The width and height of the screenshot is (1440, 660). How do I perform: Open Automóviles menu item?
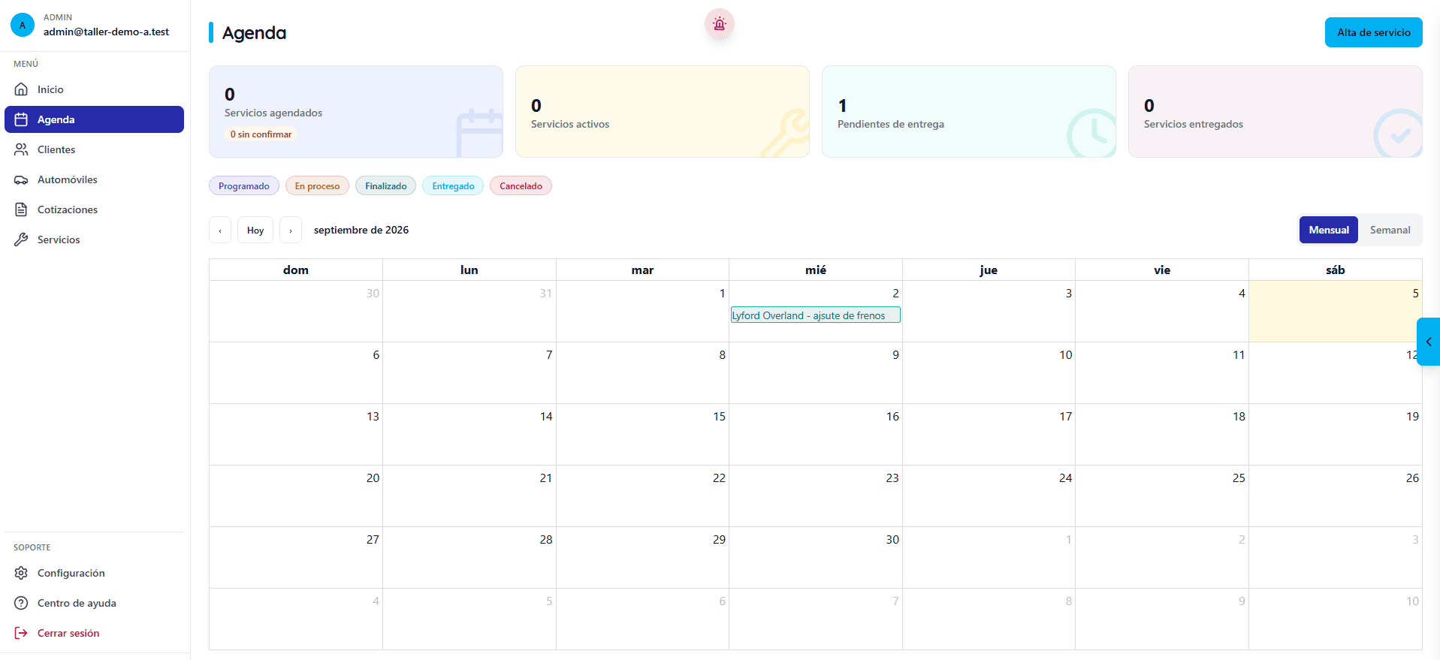(x=94, y=179)
